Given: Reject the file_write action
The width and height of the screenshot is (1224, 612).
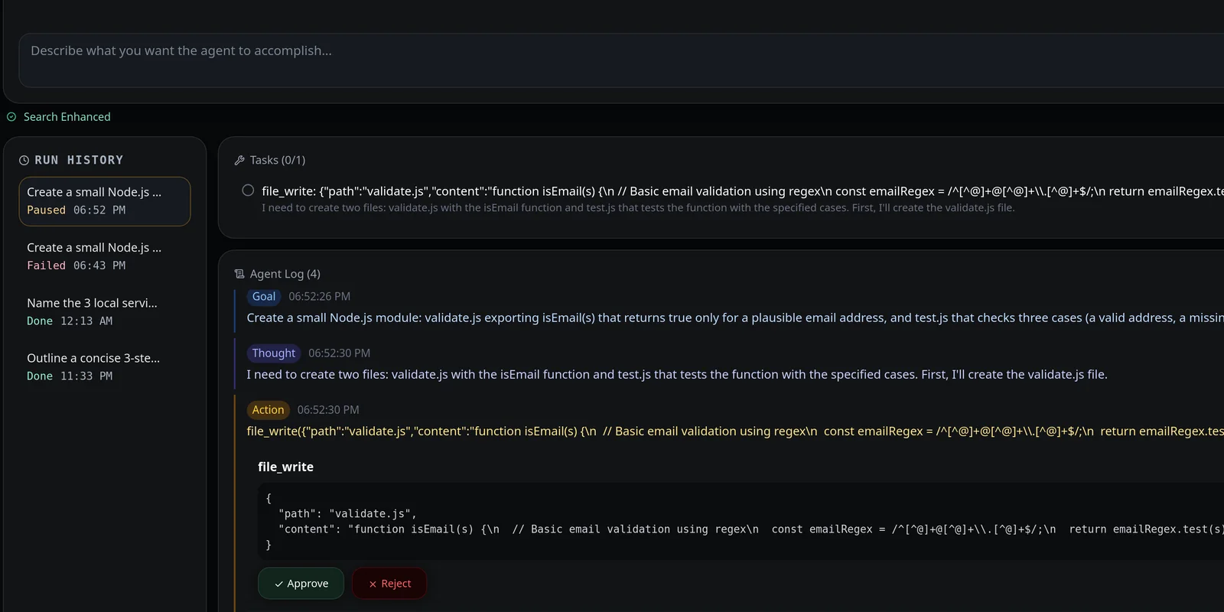Looking at the screenshot, I should tap(389, 584).
